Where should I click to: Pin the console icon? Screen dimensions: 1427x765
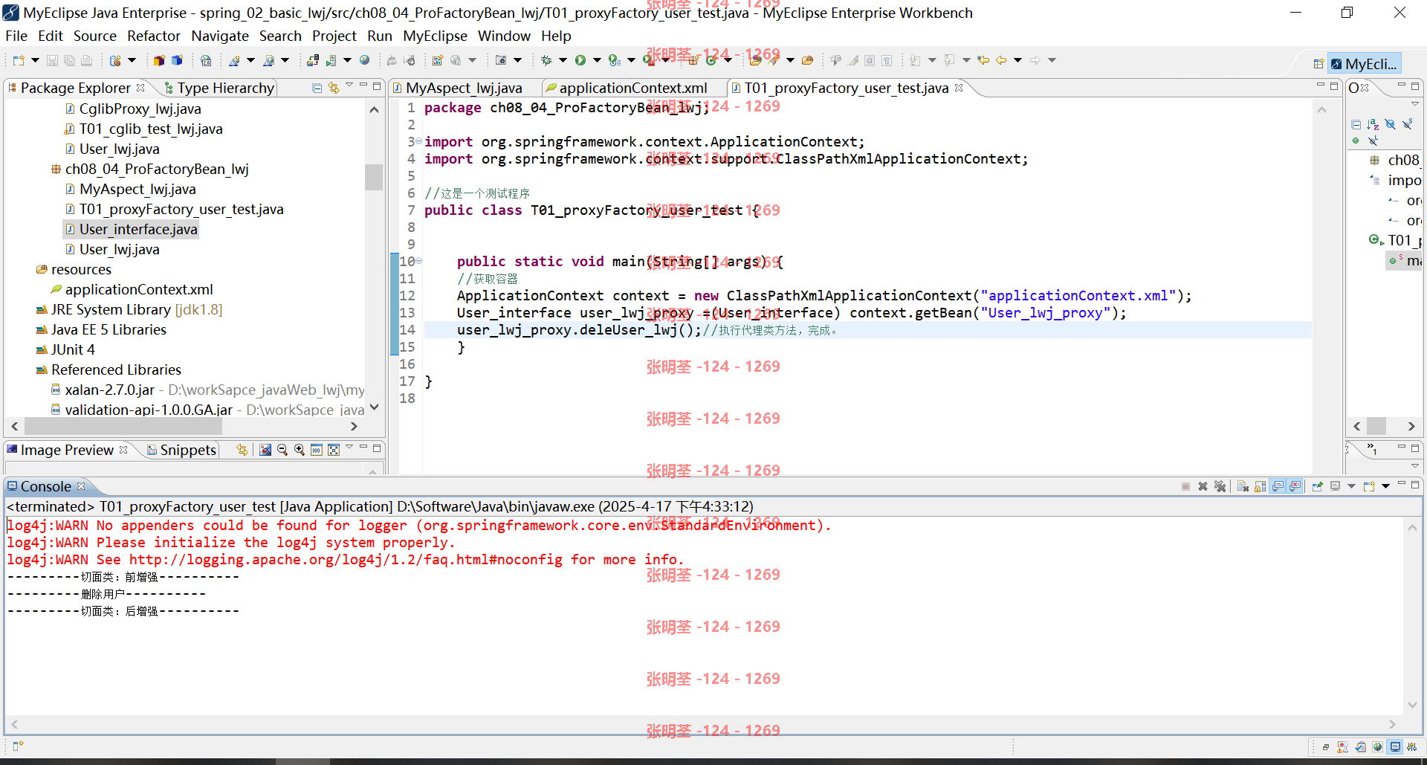tap(1317, 486)
